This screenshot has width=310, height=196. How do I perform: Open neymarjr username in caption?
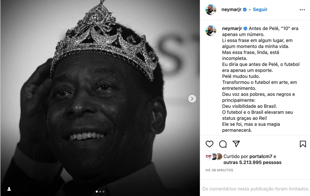pyautogui.click(x=232, y=28)
